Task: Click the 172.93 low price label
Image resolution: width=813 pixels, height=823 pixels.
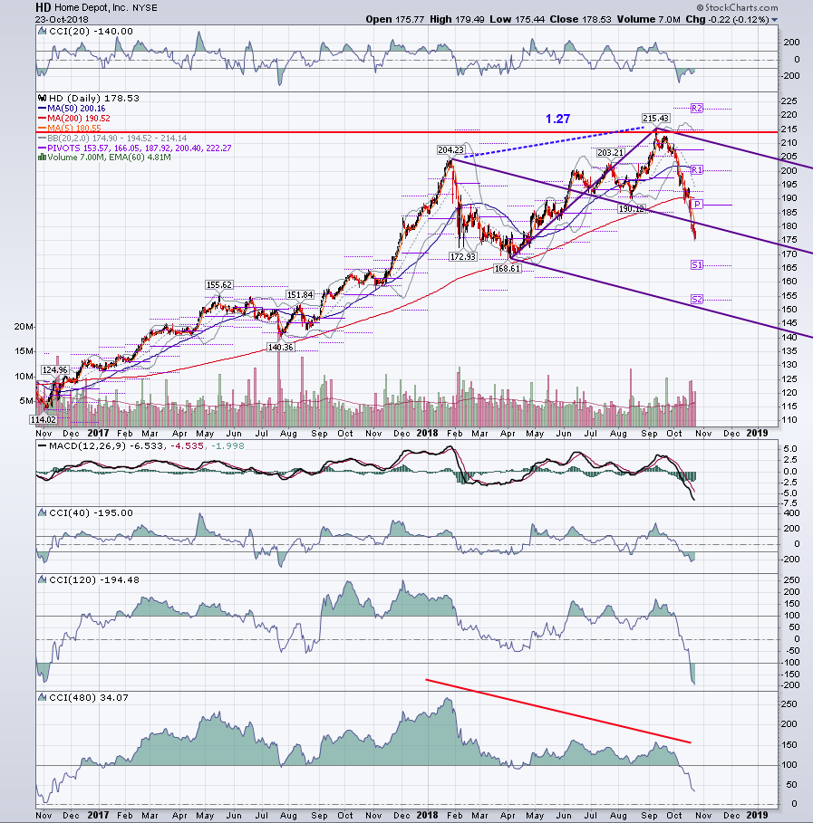Action: tap(462, 256)
